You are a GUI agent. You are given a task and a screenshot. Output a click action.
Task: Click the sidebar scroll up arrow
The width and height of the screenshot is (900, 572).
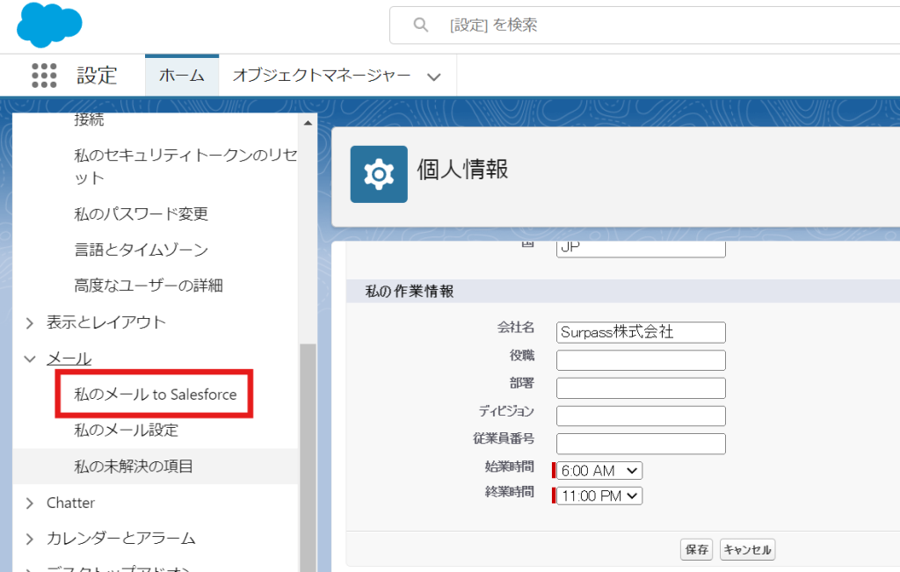click(308, 123)
